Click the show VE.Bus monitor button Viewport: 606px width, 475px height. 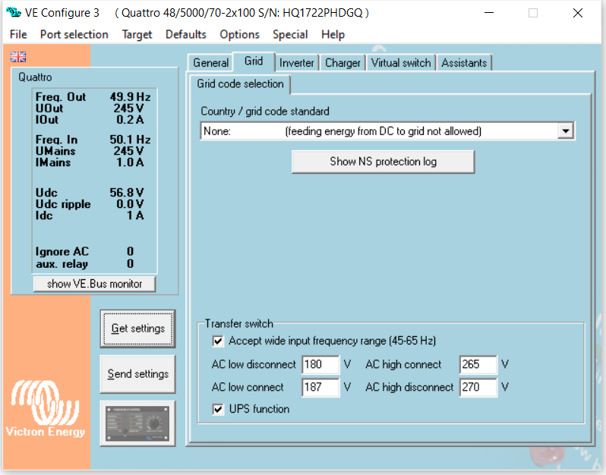pyautogui.click(x=95, y=284)
